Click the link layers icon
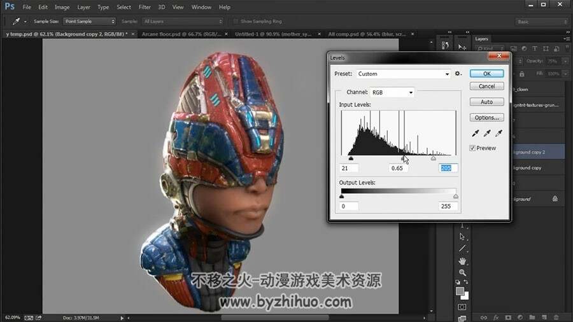Screen dimensions: 573x322 tap(483, 318)
